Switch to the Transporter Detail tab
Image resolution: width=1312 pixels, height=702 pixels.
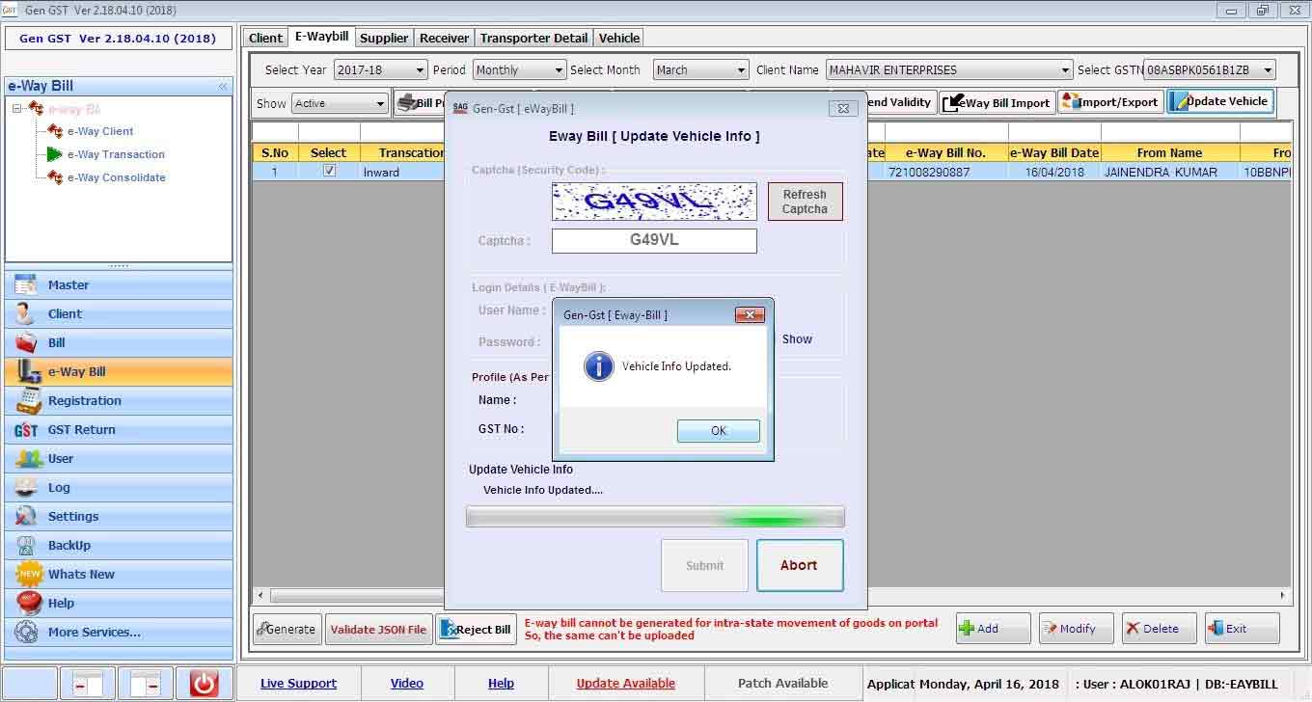point(533,38)
